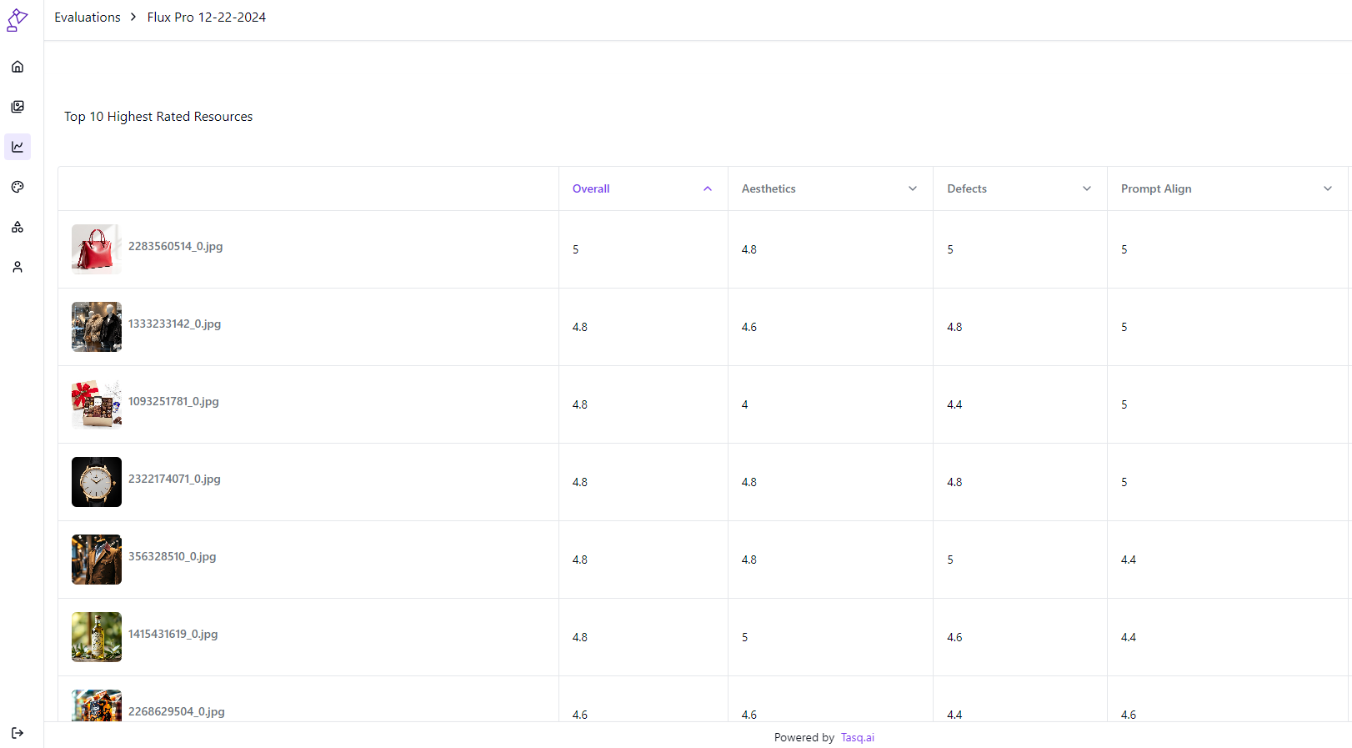The width and height of the screenshot is (1352, 748).
Task: Expand the Prompt Align column sort chevron
Action: click(x=1328, y=188)
